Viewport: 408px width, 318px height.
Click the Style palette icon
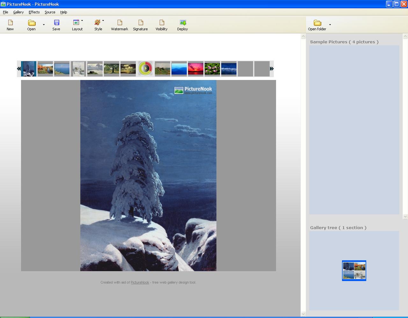pos(97,23)
